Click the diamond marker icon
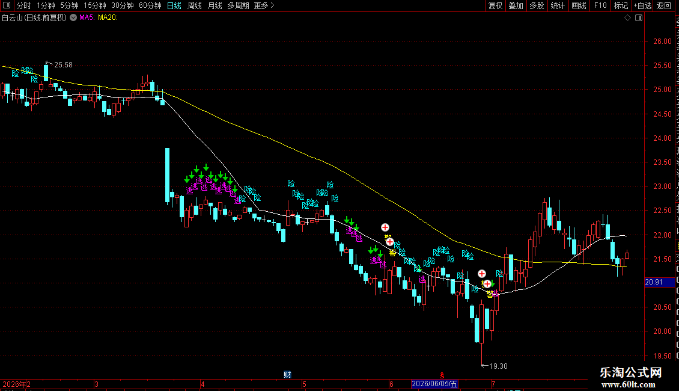Image resolution: width=679 pixels, height=391 pixels. click(x=627, y=18)
